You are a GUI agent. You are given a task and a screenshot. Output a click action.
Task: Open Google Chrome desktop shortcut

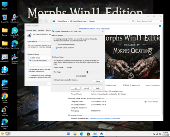pos(5,98)
